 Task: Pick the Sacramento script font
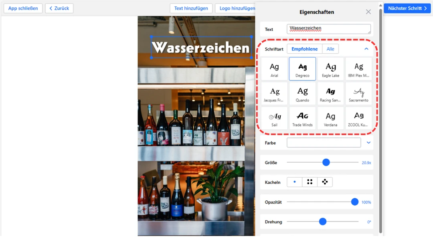point(358,94)
